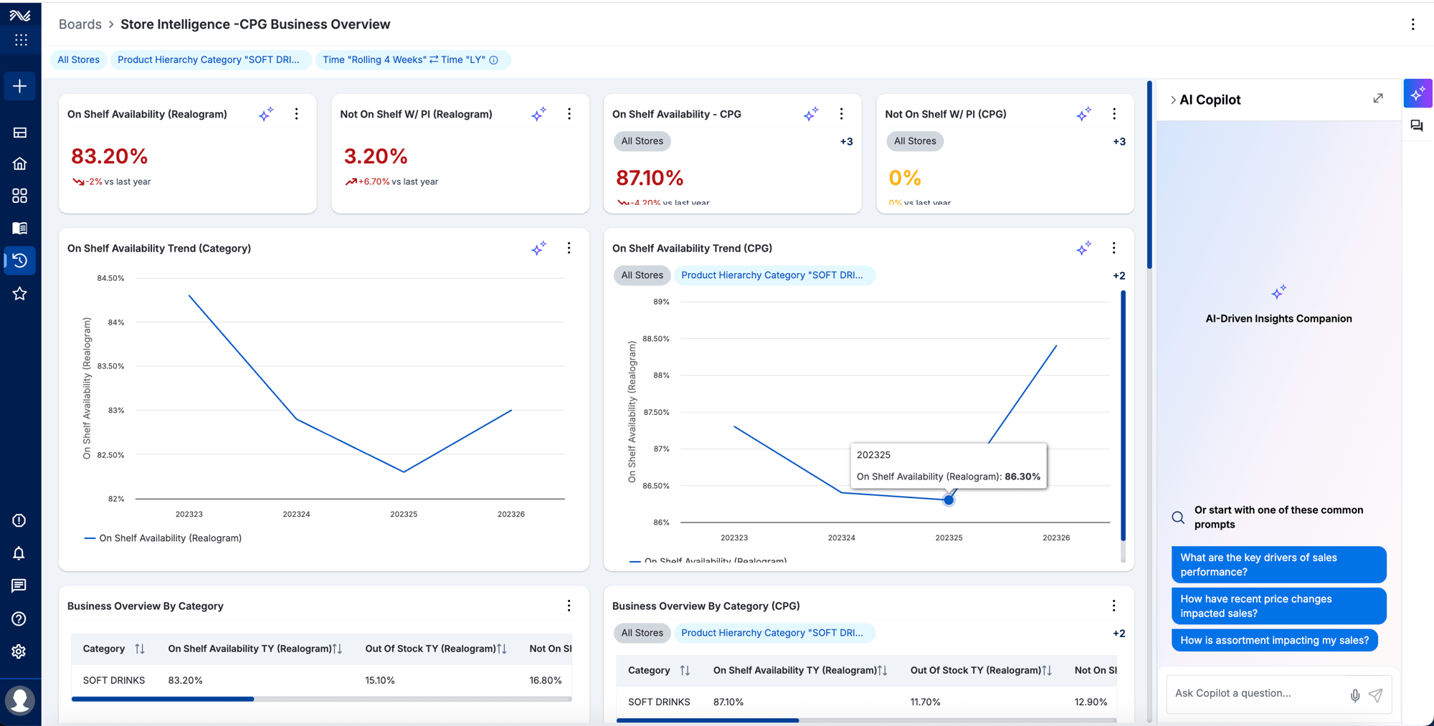Open options menu for Not On Shelf W/ PI (Realogram)
The image size is (1434, 726).
pyautogui.click(x=569, y=114)
